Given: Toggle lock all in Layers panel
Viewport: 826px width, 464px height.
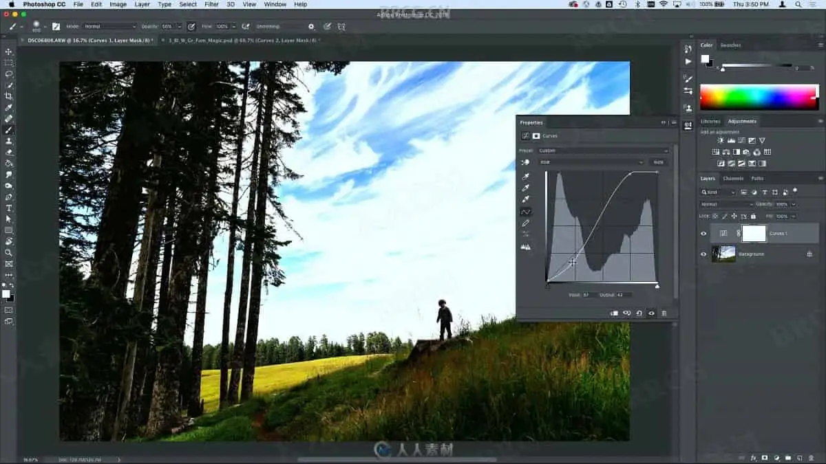Looking at the screenshot, I should coord(752,216).
